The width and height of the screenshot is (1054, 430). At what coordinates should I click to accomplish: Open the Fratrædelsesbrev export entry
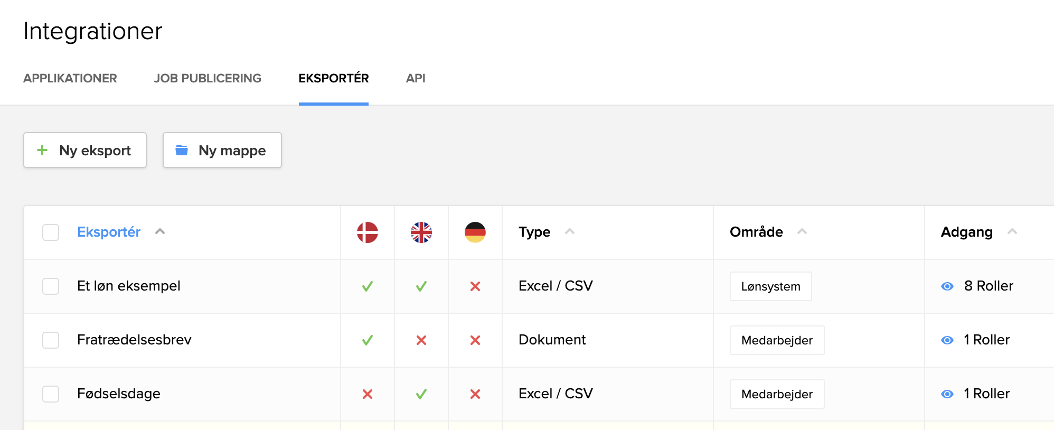coord(134,340)
